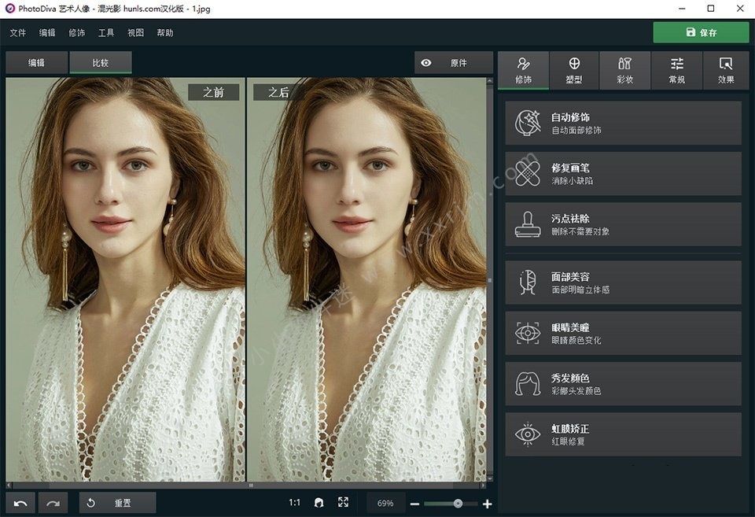The image size is (755, 517).
Task: Click the 彩绷头发颜色 description text
Action: [576, 391]
